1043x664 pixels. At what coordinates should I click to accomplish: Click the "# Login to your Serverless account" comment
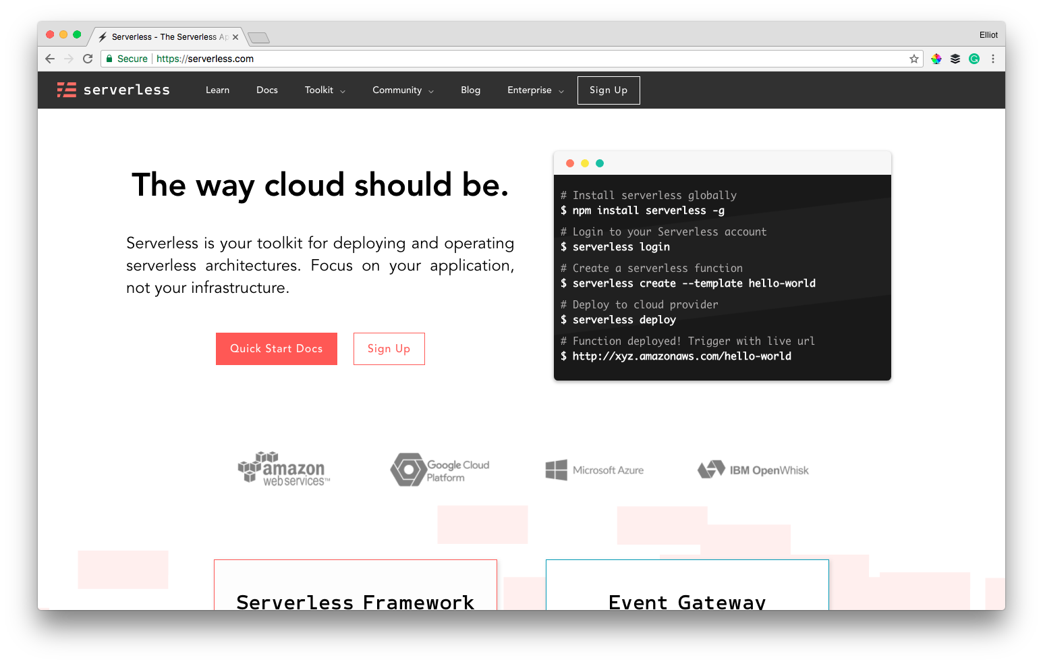click(x=664, y=231)
